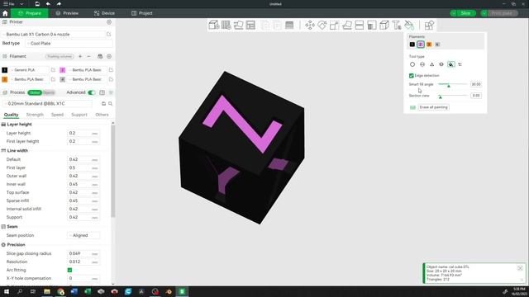The width and height of the screenshot is (529, 297).
Task: Open the Others settings tab
Action: coord(102,115)
